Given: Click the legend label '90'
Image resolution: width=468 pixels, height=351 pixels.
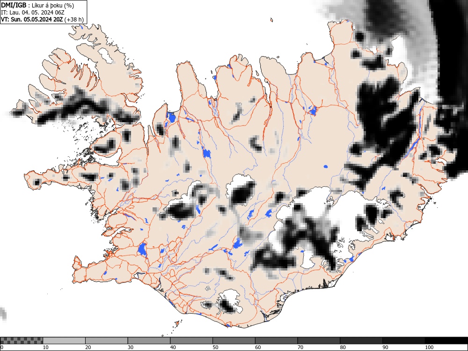Looking at the screenshot, I should [385, 347].
